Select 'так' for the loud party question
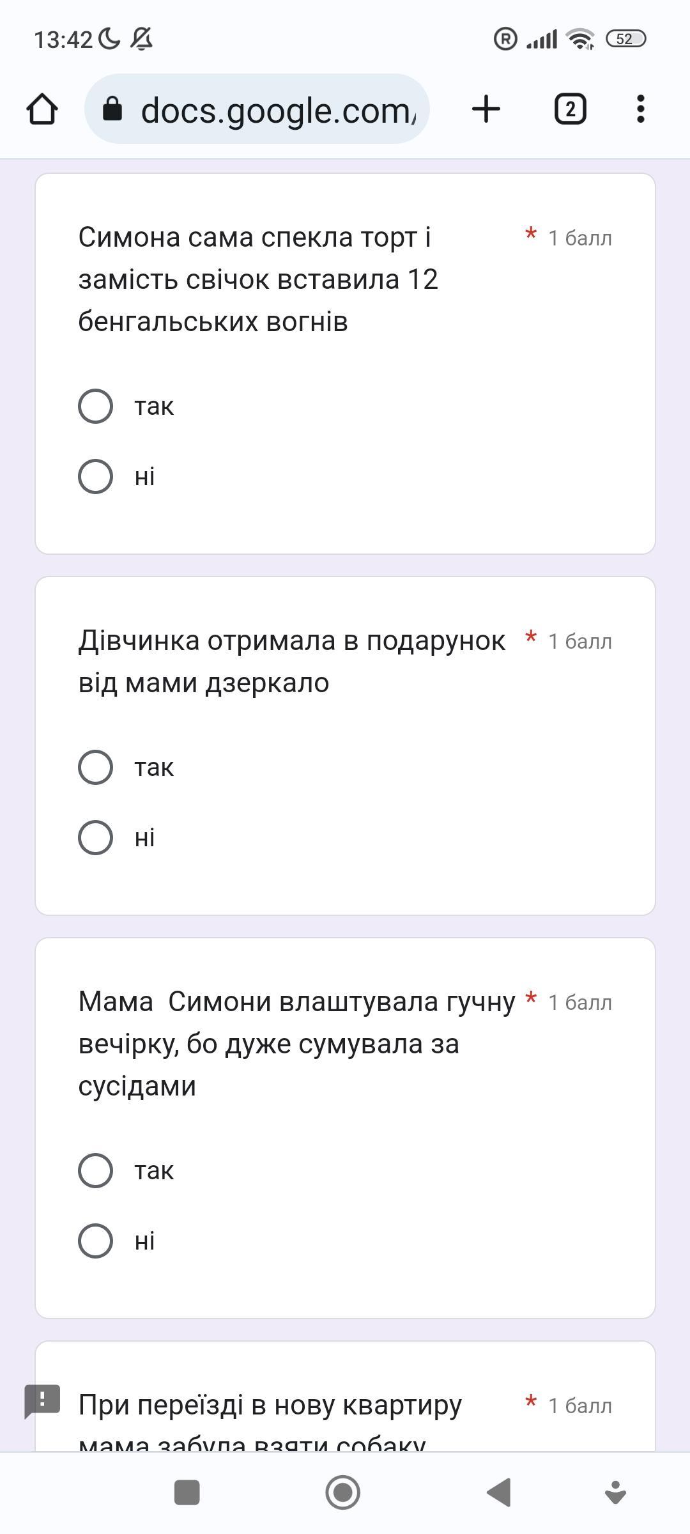Screen dimensions: 690x1534 click(x=96, y=1171)
